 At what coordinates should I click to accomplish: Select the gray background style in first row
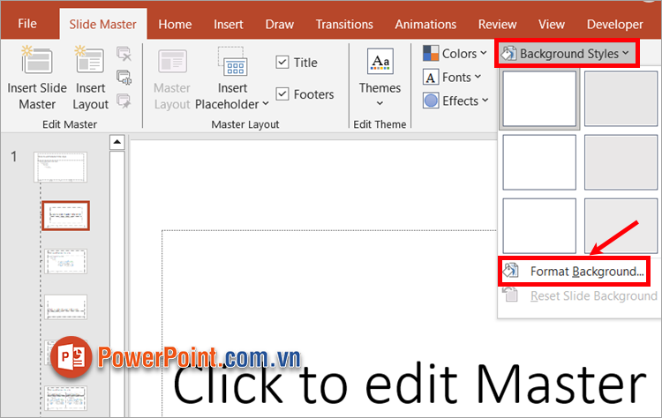coord(621,98)
